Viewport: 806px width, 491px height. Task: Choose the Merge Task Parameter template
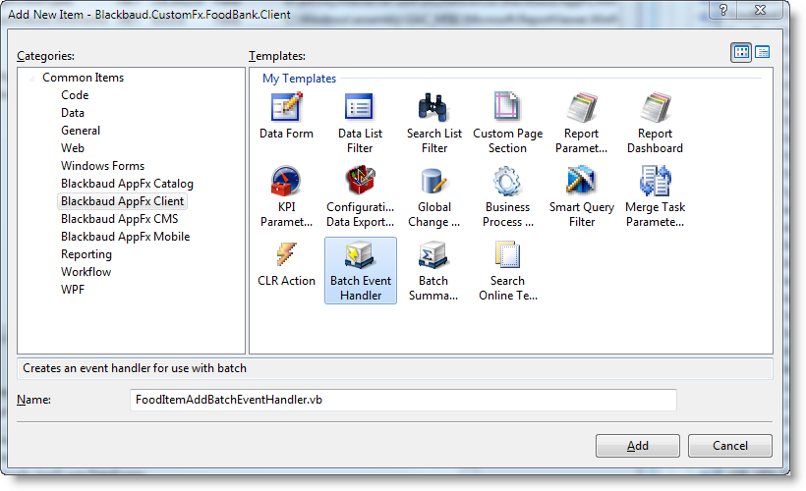(x=655, y=196)
